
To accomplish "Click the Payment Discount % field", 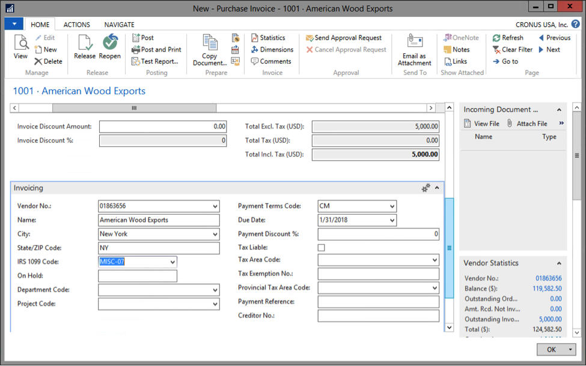I will tap(378, 234).
